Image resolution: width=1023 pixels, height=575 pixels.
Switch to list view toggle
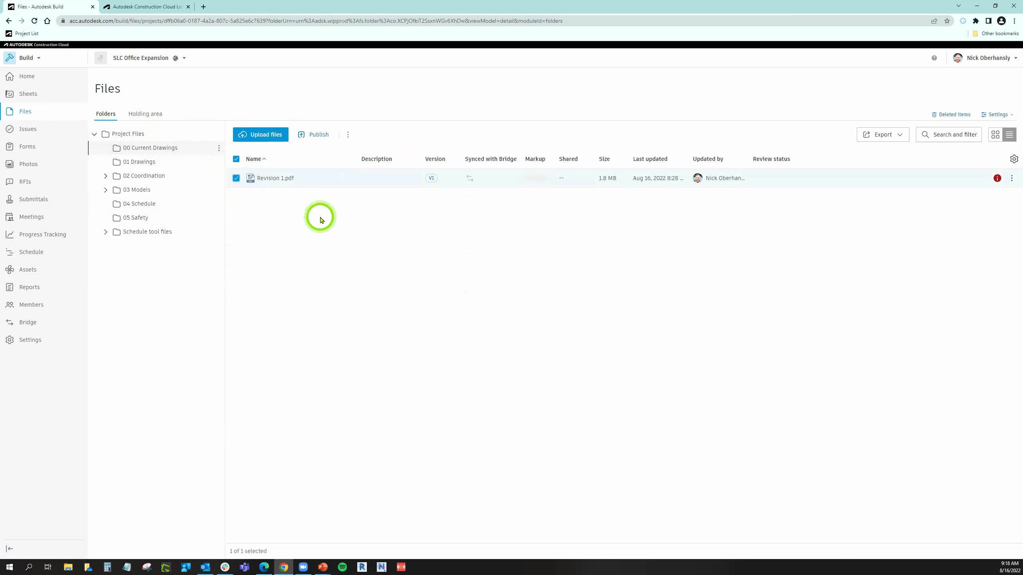tap(1009, 135)
